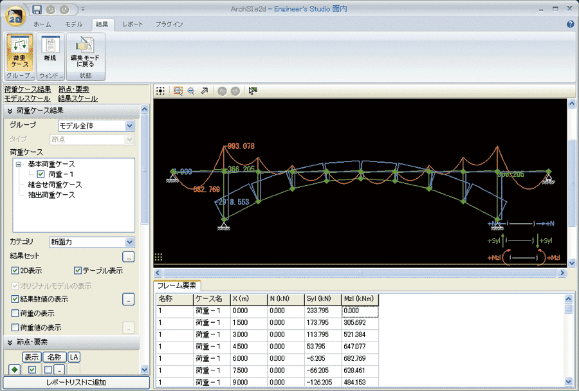This screenshot has width=579, height=391.
Task: Click the 2D application orb button
Action: click(15, 16)
